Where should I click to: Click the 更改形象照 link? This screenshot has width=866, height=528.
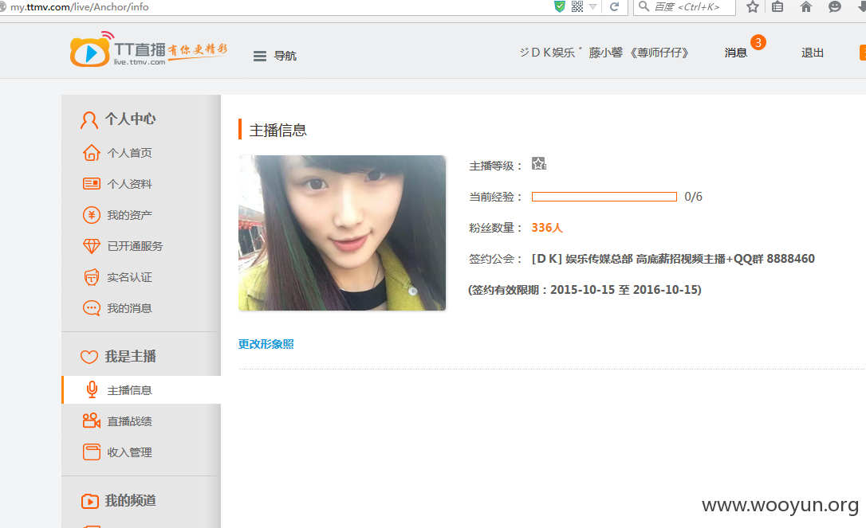(266, 344)
